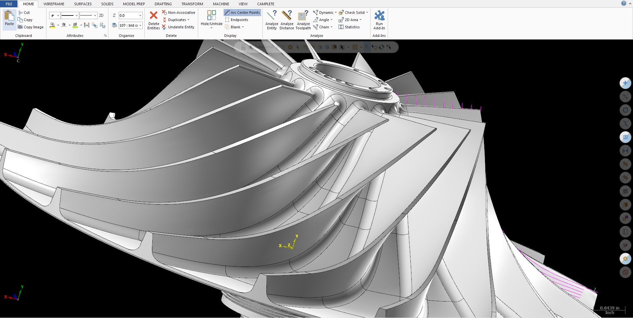Switch to the MODEL PREP tab
This screenshot has height=318, width=633.
134,4
